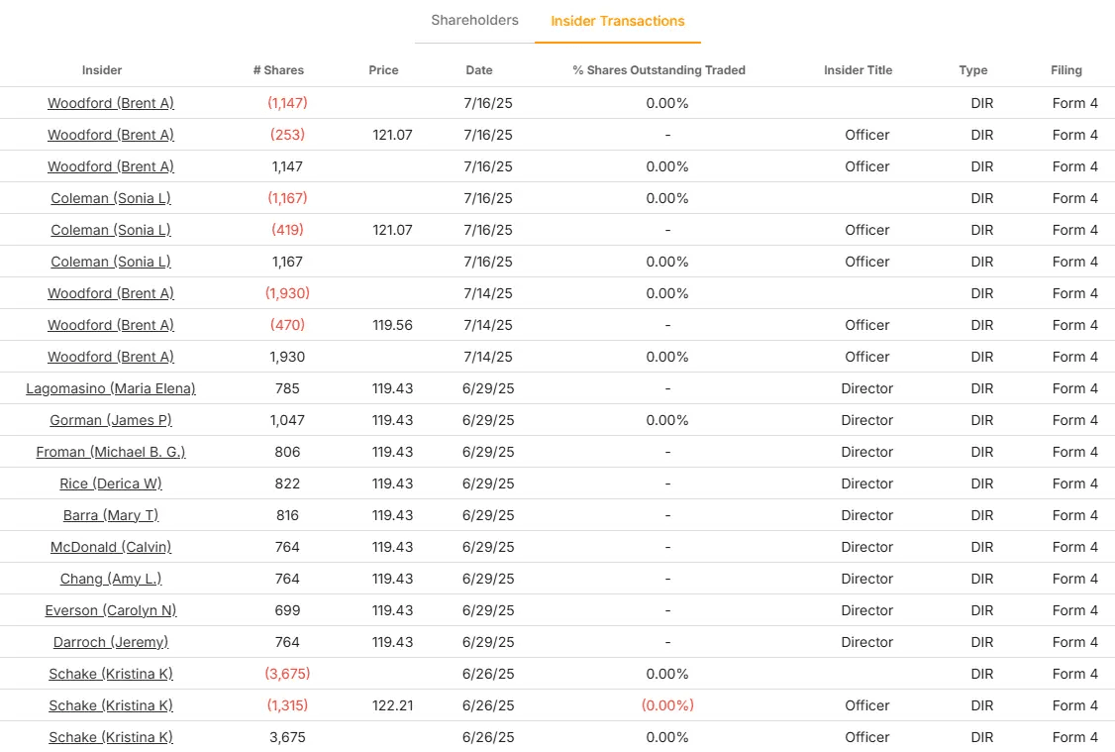The height and width of the screenshot is (752, 1115).
Task: Open Lagomasino (Maria Elena) insider link
Action: coord(111,388)
